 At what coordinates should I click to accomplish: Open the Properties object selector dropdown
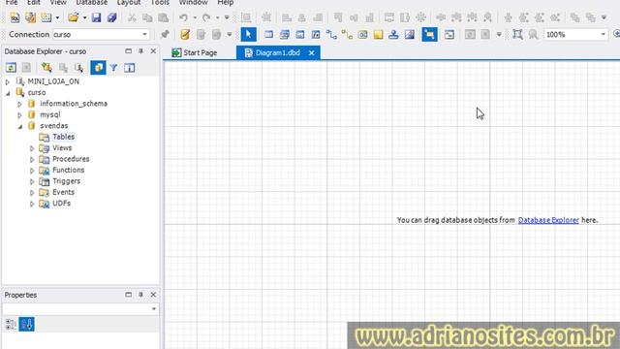tap(154, 309)
